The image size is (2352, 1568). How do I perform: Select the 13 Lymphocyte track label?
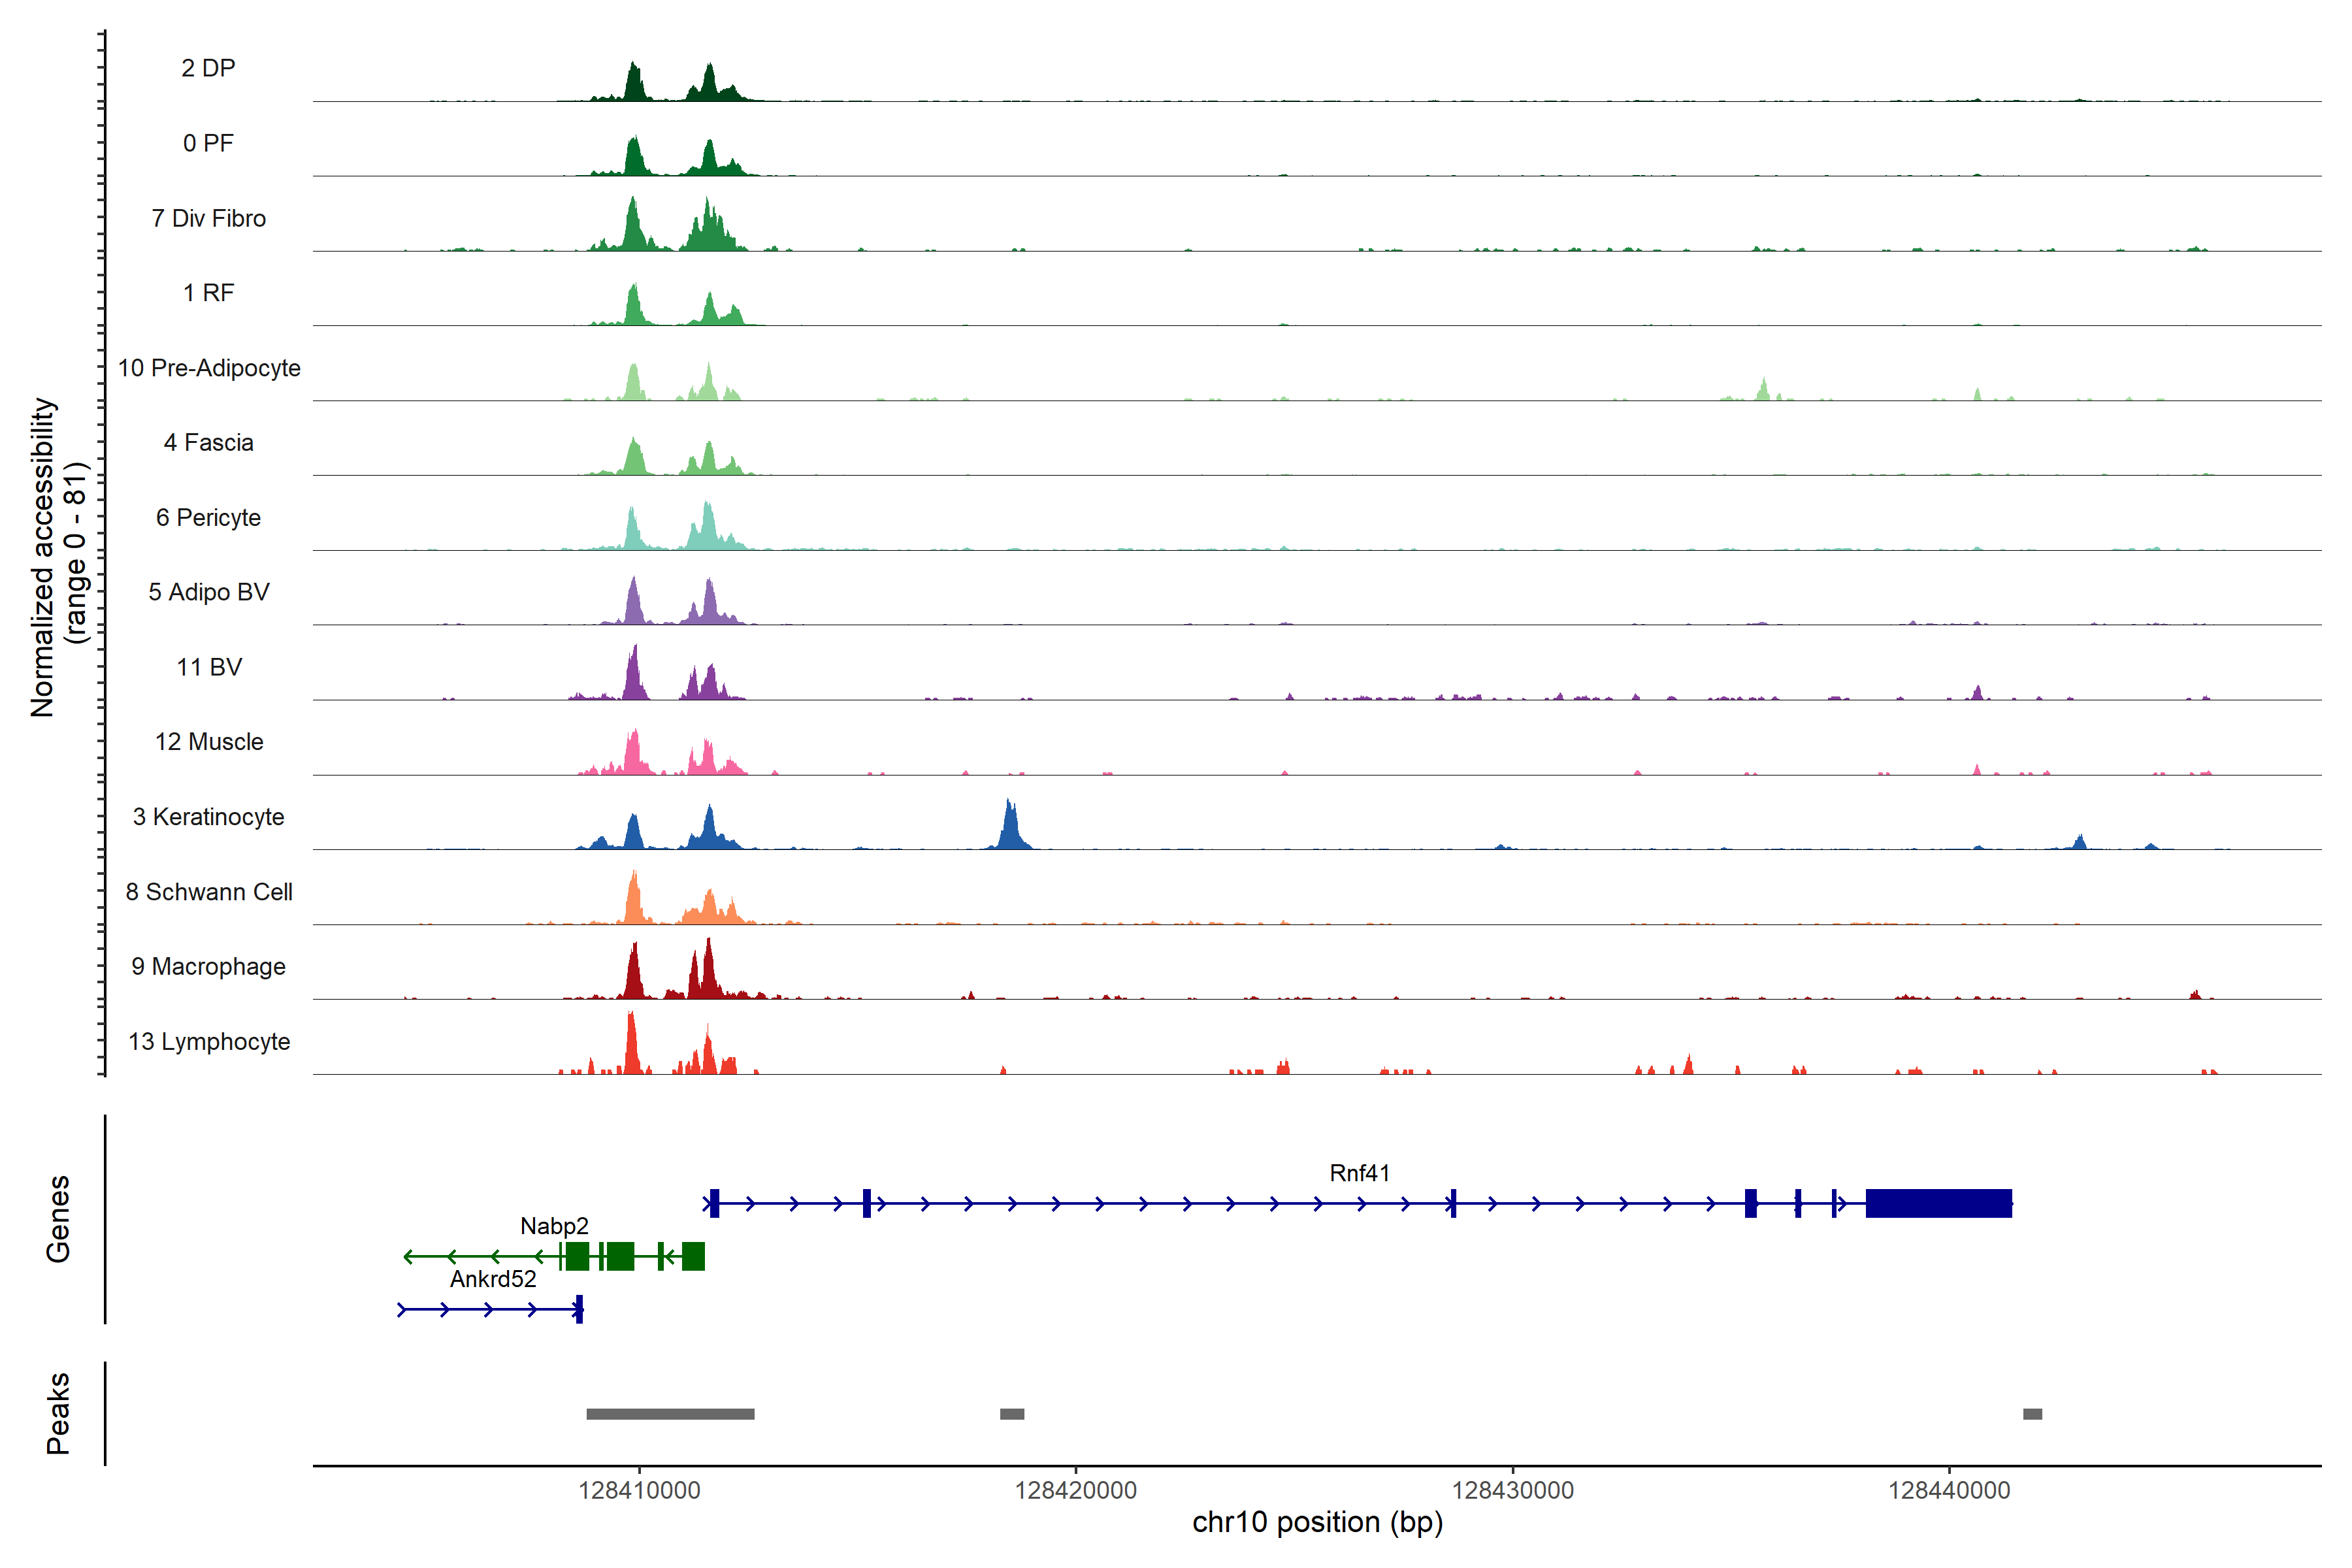pyautogui.click(x=209, y=1042)
